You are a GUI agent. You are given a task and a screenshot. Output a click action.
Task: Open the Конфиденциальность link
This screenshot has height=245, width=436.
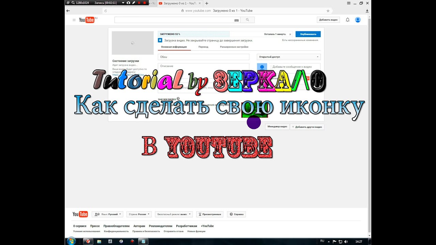coord(116,231)
